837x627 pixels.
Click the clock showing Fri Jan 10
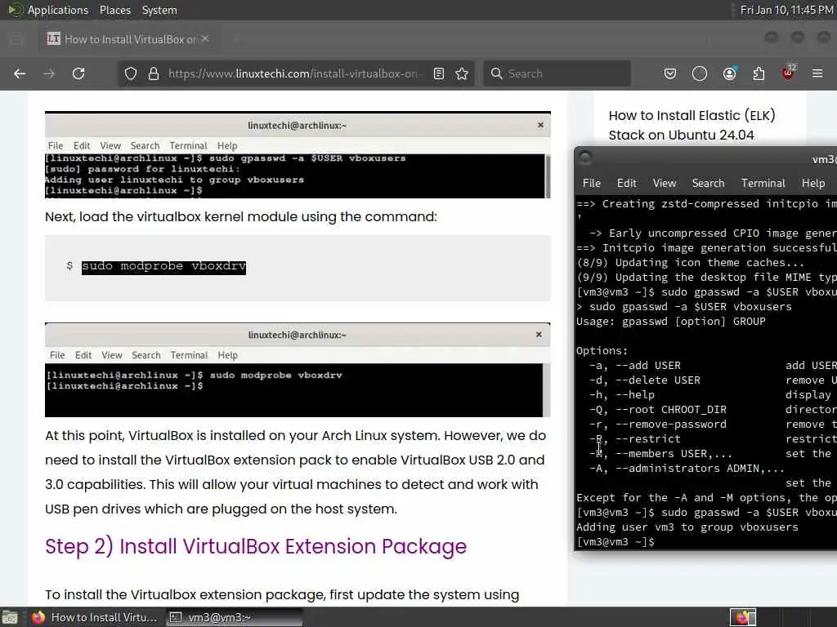[786, 10]
